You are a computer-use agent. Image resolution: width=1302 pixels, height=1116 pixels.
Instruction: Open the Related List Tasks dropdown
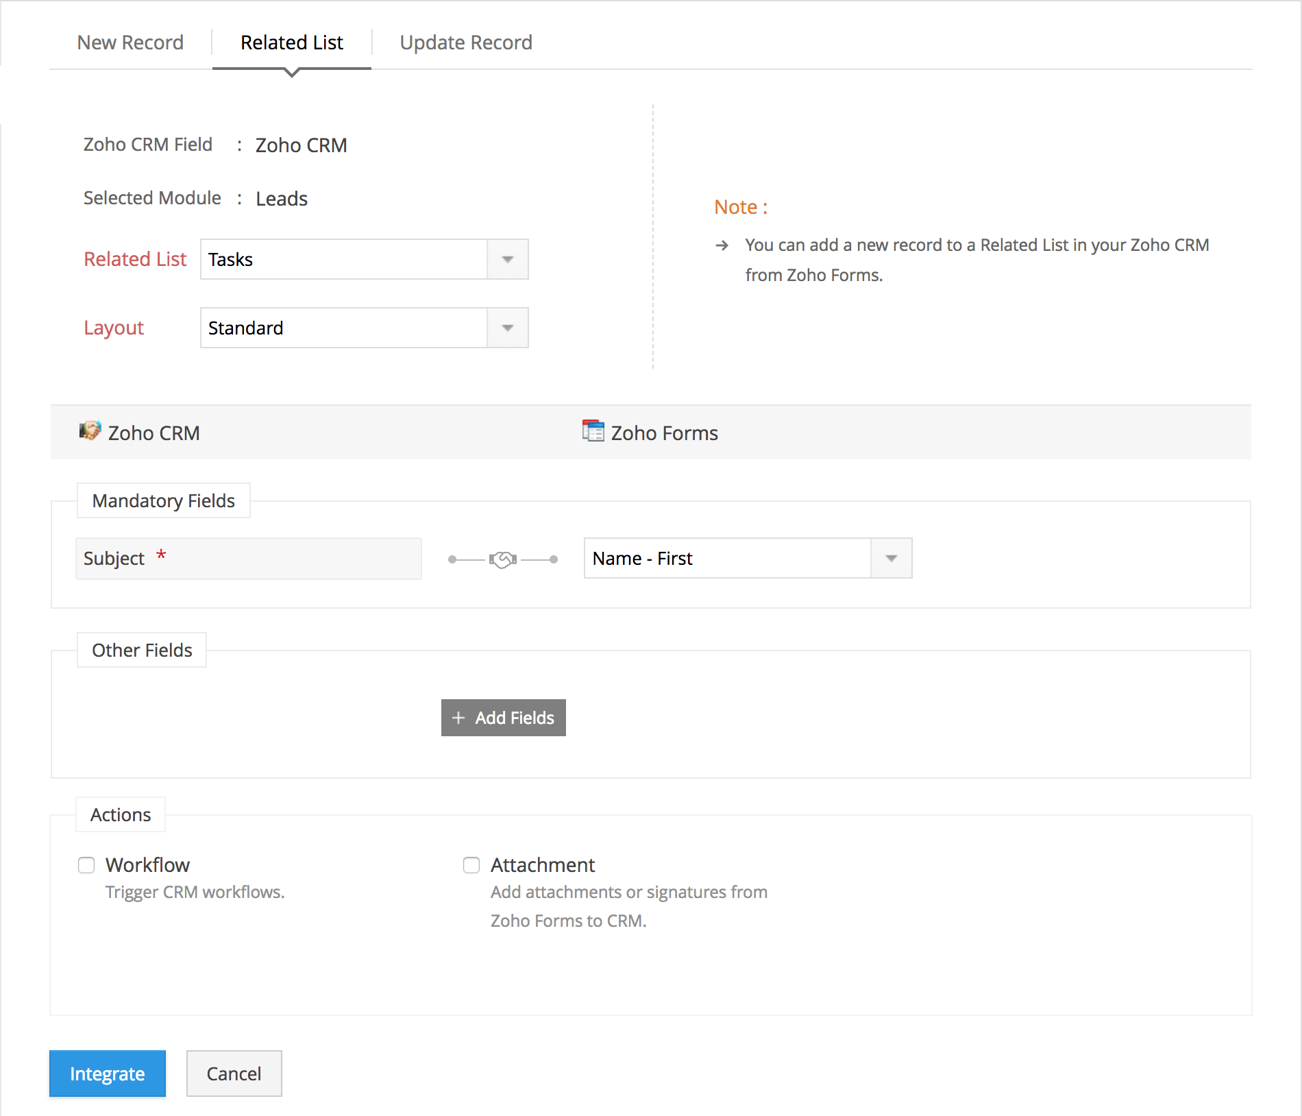364,259
